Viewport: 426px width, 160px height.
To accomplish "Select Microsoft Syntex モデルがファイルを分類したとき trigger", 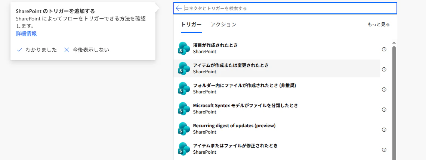I will point(277,109).
